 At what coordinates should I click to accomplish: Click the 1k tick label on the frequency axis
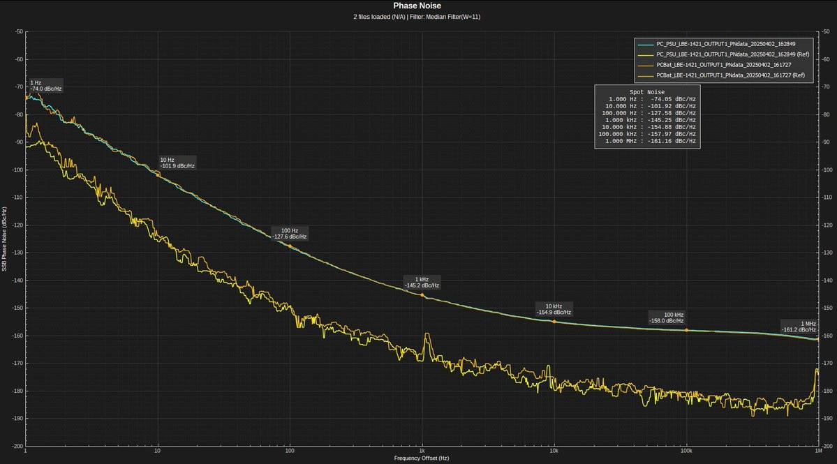(422, 451)
